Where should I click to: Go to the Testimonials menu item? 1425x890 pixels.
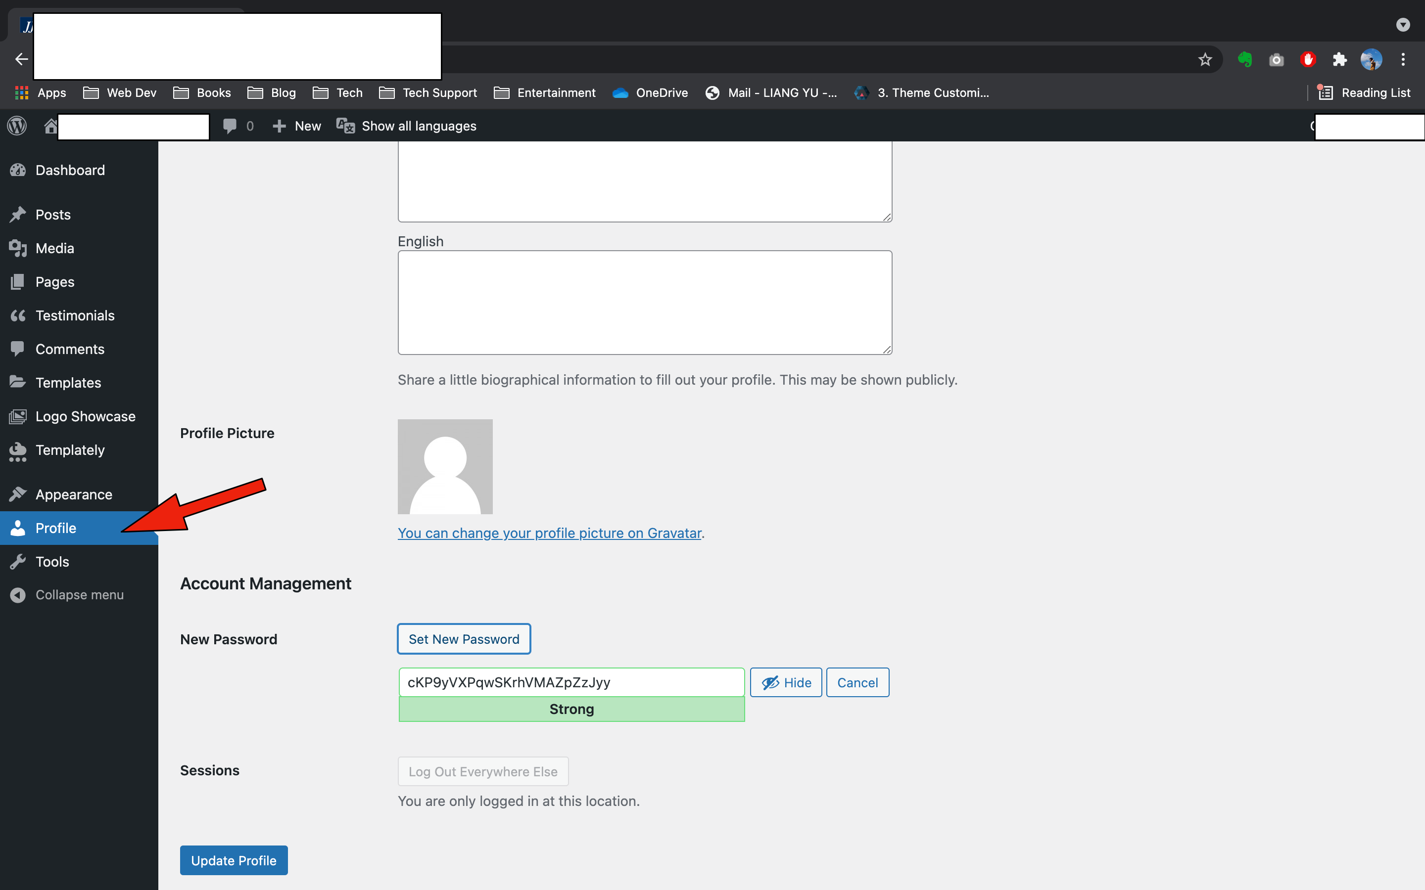75,315
